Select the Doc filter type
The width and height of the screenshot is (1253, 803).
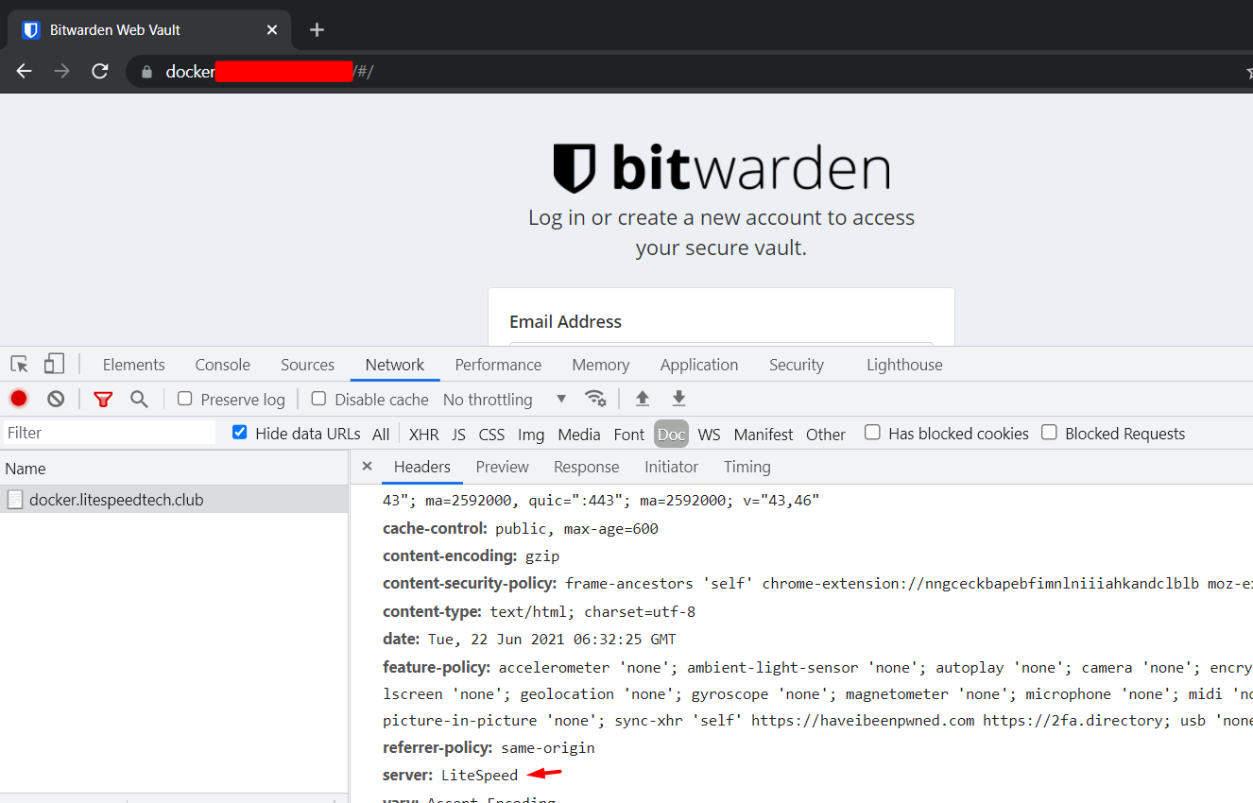[x=672, y=435]
